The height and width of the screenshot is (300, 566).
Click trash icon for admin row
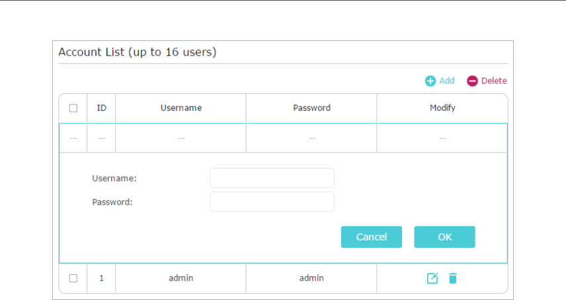[x=452, y=278]
